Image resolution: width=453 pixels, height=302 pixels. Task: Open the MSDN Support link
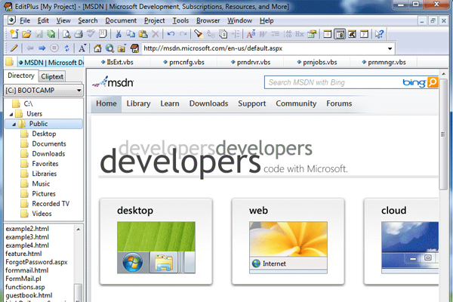(252, 103)
